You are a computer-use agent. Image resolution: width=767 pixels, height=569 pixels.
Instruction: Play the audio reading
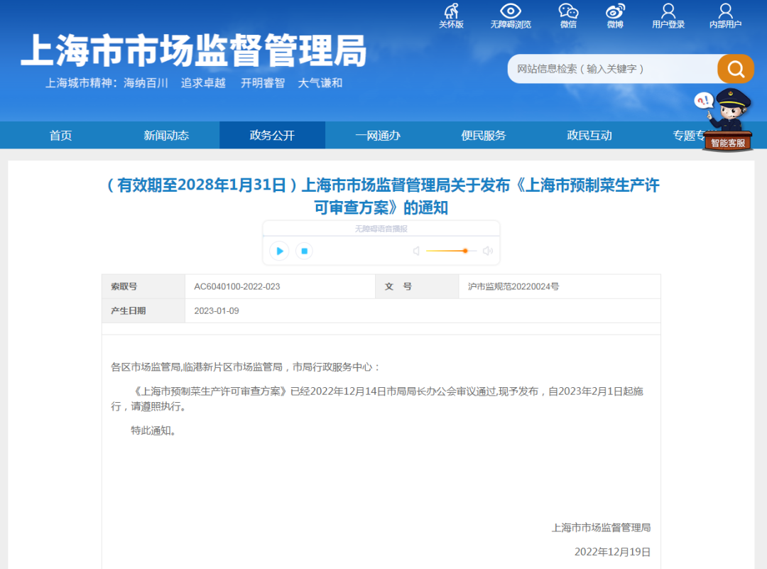279,251
